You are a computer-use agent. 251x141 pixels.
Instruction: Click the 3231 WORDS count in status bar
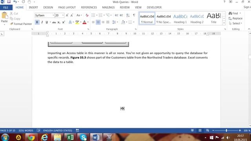pos(26,130)
